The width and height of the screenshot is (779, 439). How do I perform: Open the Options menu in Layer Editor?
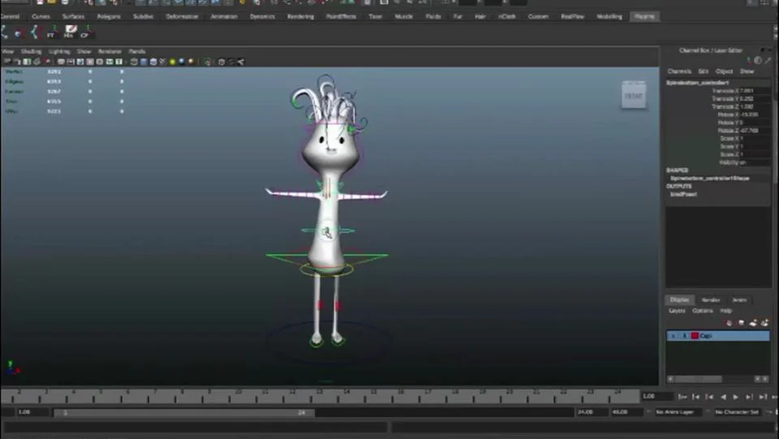703,311
